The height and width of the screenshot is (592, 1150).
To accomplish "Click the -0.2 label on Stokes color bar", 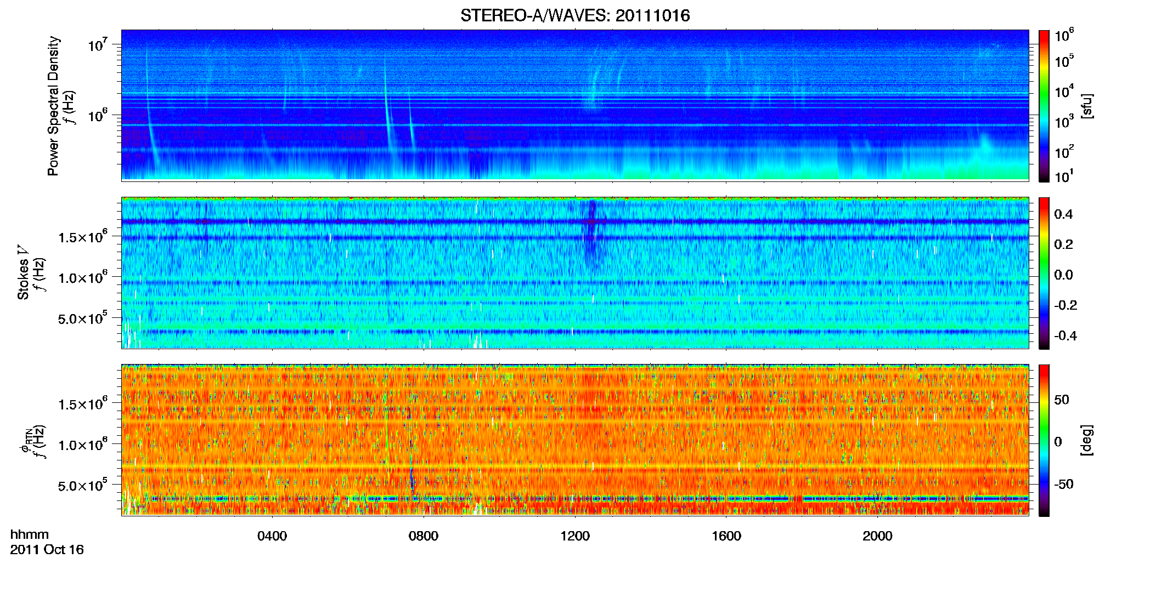I will 1066,305.
